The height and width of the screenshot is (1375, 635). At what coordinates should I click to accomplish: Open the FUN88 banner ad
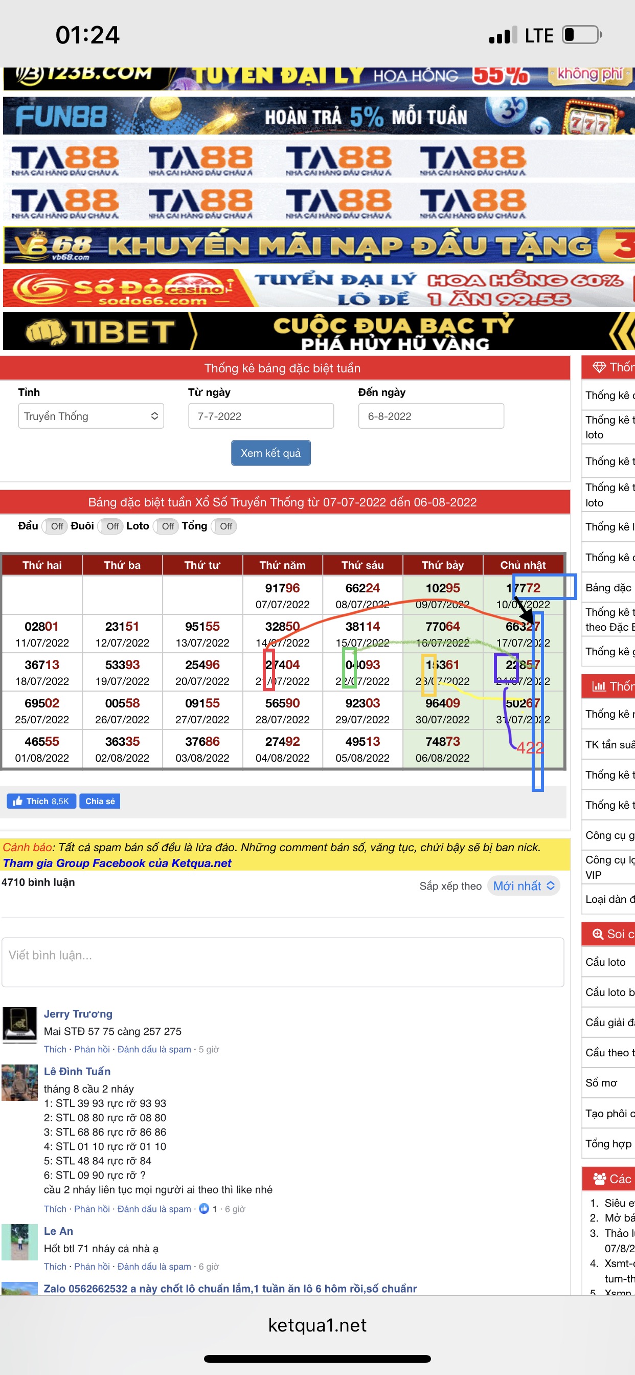pyautogui.click(x=319, y=115)
